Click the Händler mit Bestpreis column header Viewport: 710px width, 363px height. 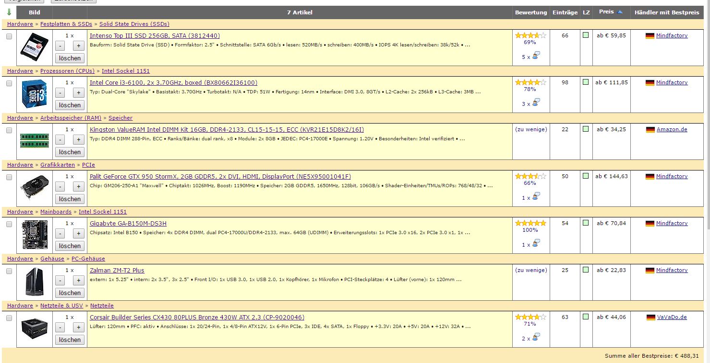pyautogui.click(x=667, y=12)
